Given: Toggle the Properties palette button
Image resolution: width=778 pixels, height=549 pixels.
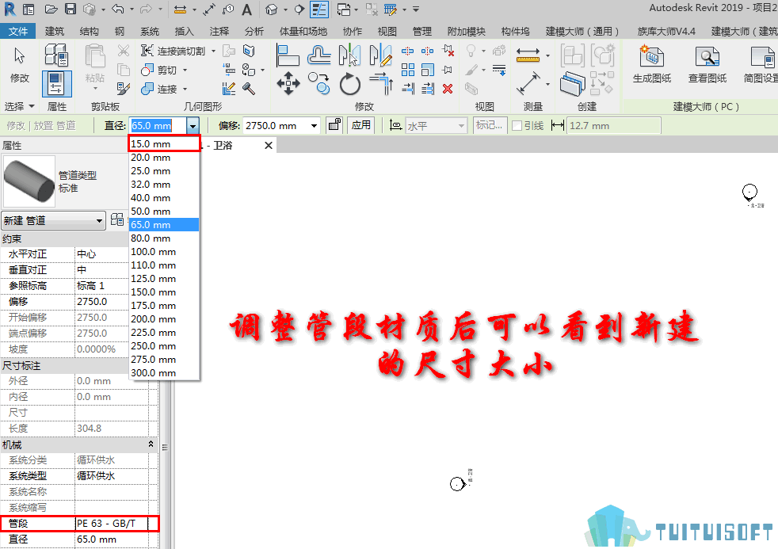Looking at the screenshot, I should 56,83.
